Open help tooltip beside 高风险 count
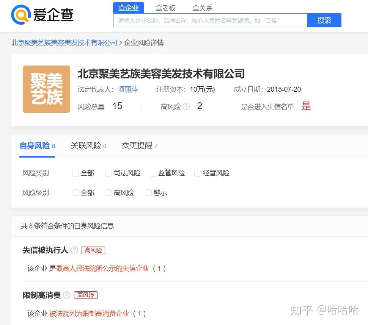Screen dimensions: 368x325 186,106
